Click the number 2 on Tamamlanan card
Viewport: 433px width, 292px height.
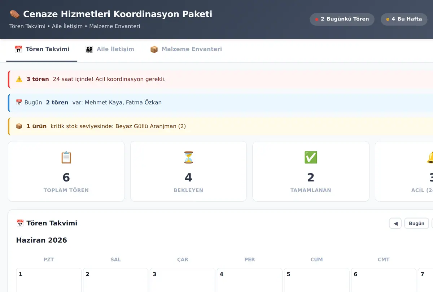311,177
